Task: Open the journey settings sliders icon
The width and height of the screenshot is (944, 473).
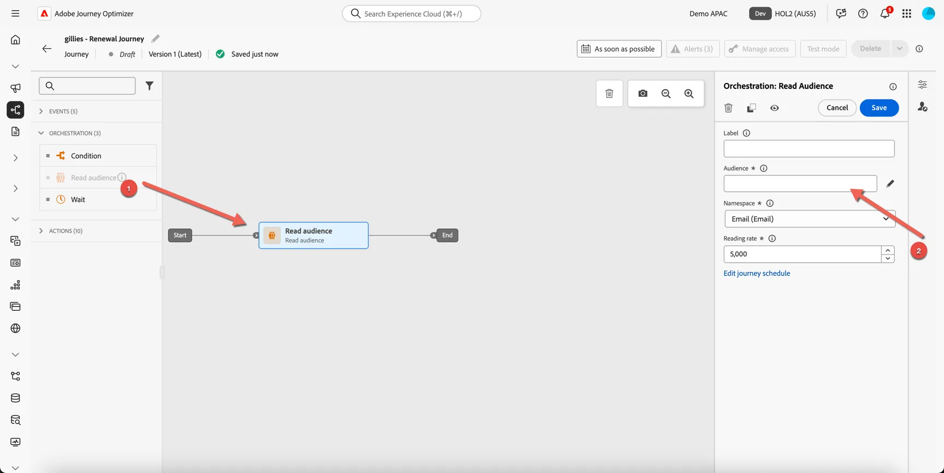Action: [922, 85]
